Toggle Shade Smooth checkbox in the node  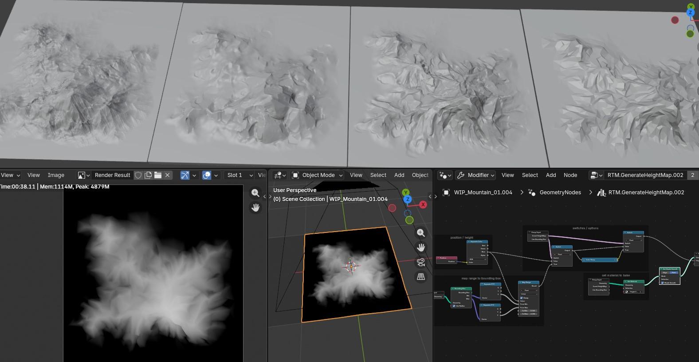click(663, 283)
